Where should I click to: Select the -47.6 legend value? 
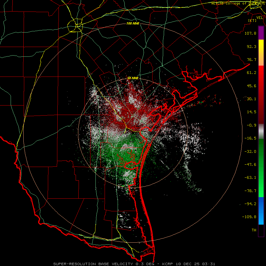point(250,165)
